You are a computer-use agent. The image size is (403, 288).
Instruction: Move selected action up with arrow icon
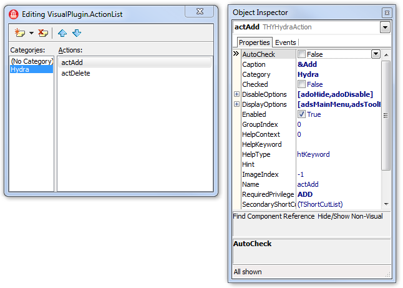coord(62,33)
